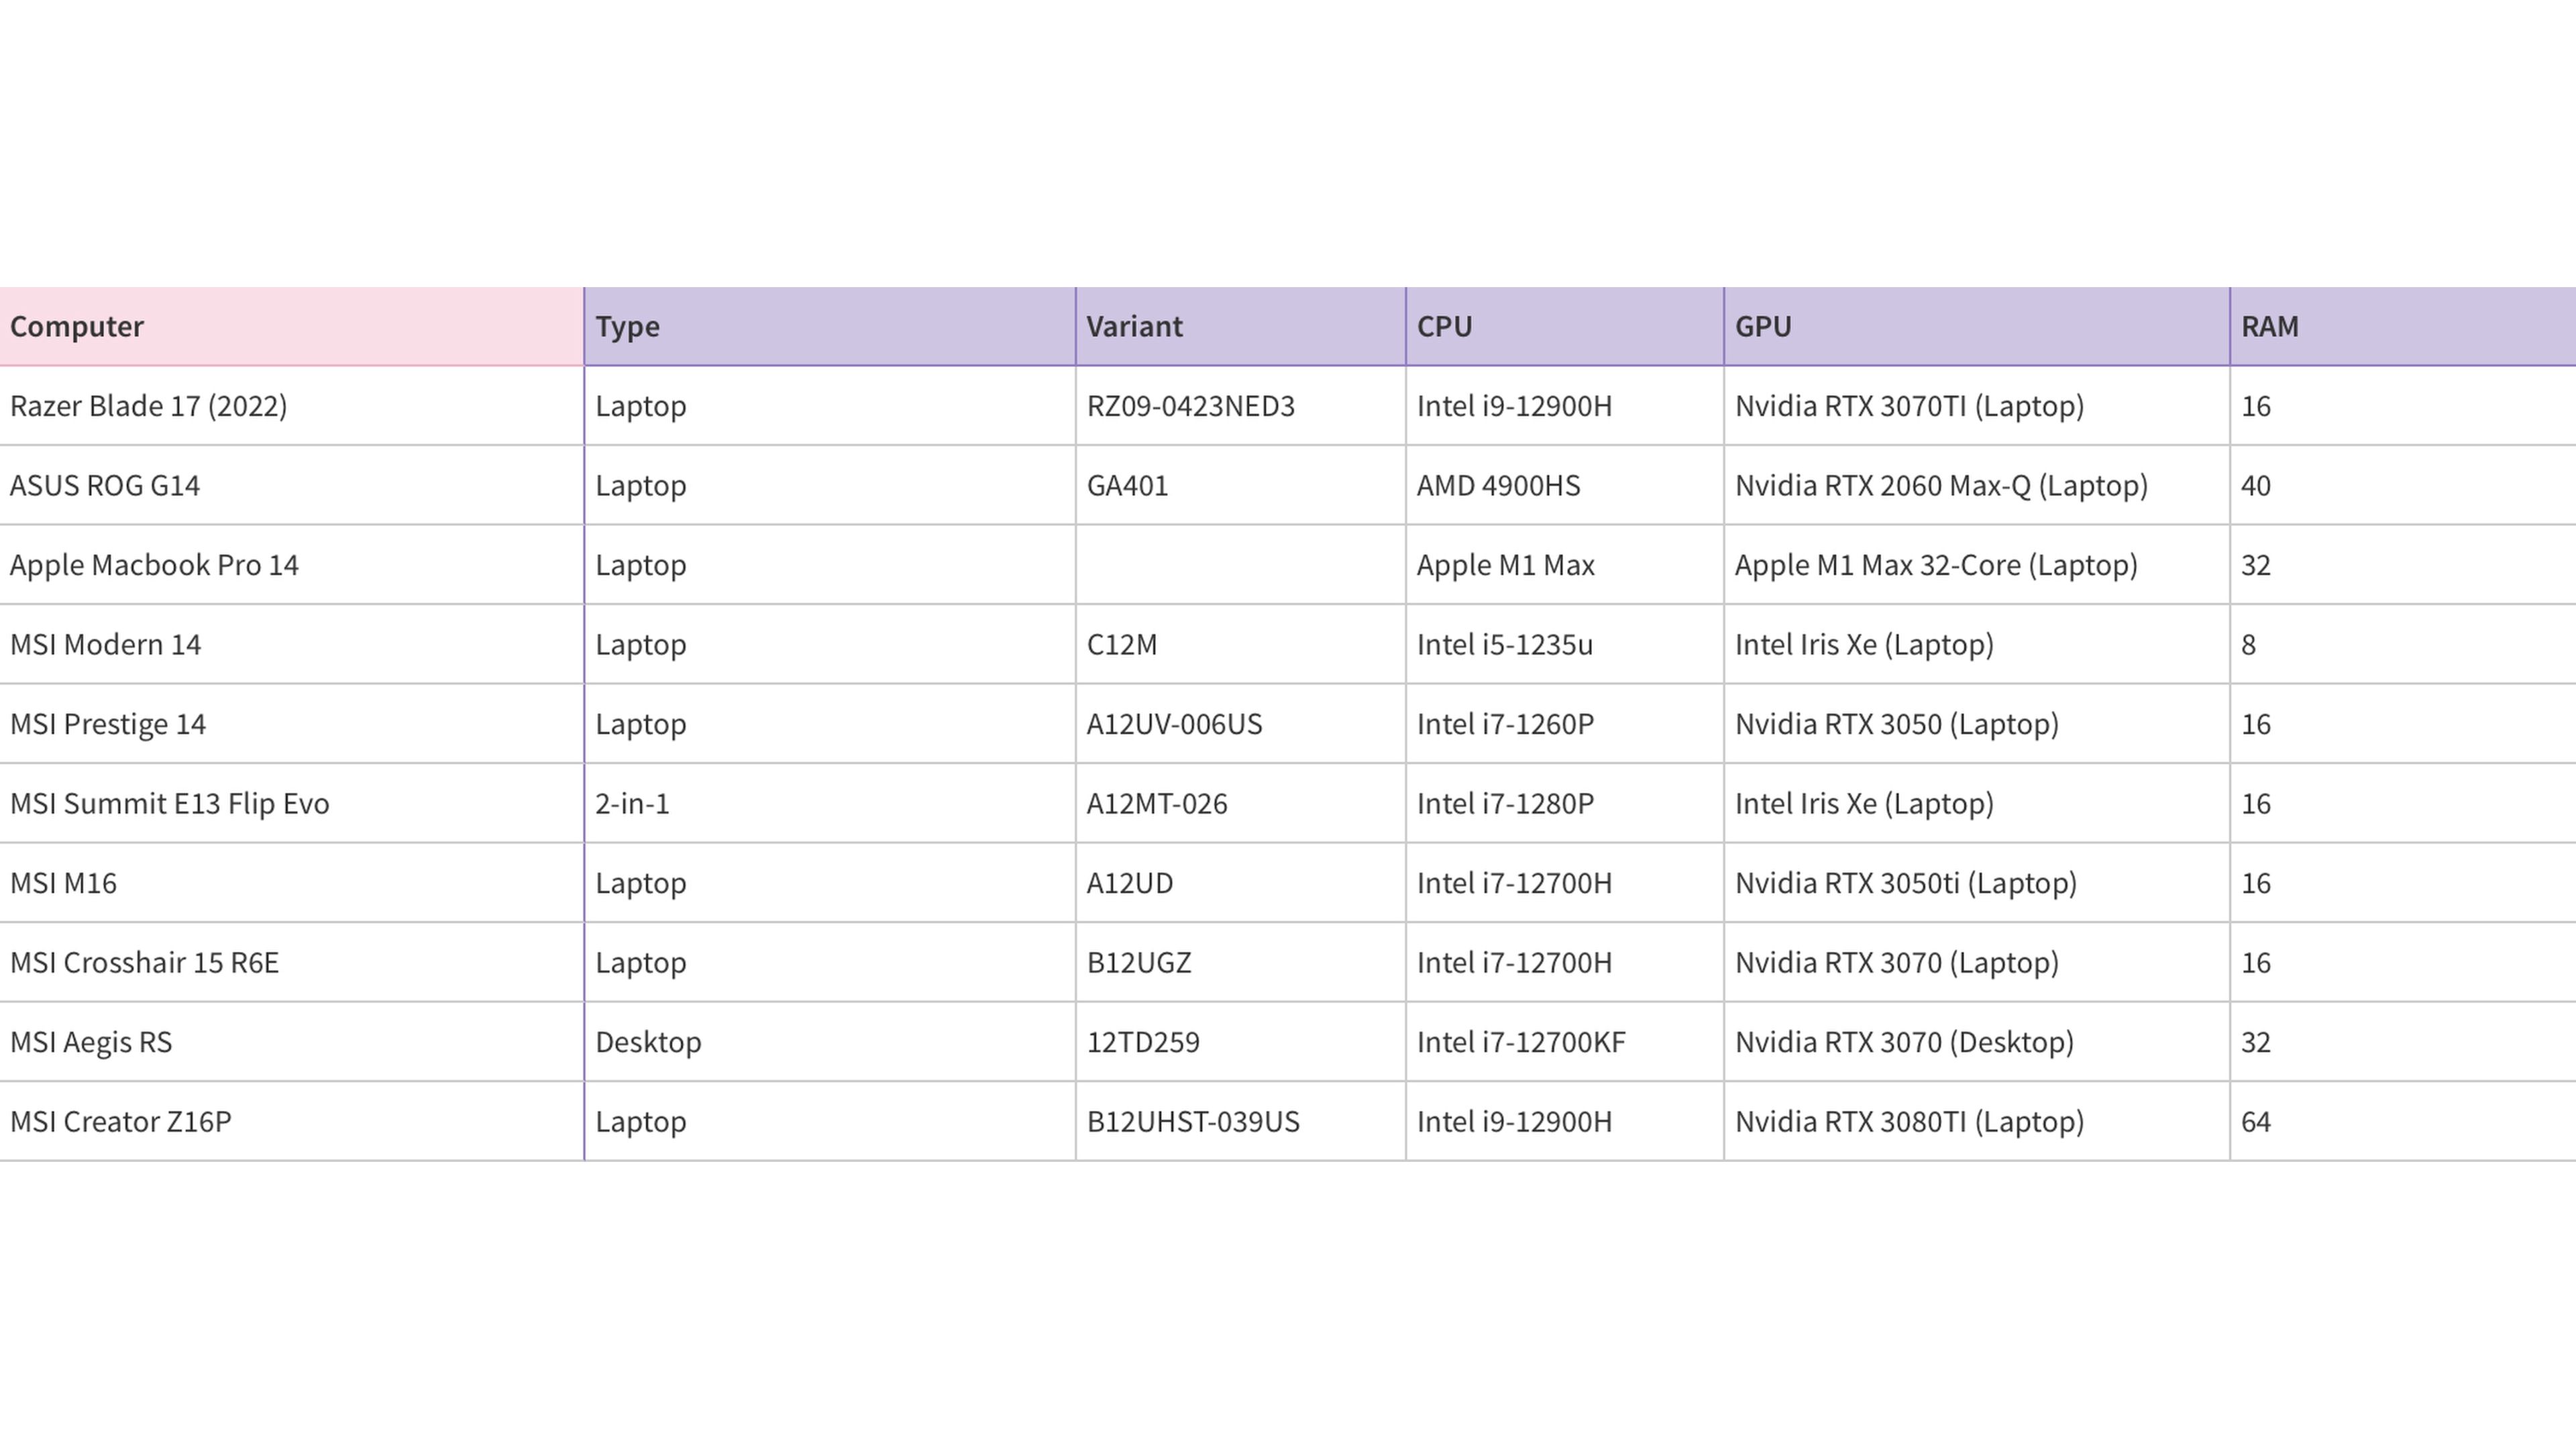Click RAM value 8 for MSI Modern
The width and height of the screenshot is (2576, 1449).
(x=2403, y=644)
